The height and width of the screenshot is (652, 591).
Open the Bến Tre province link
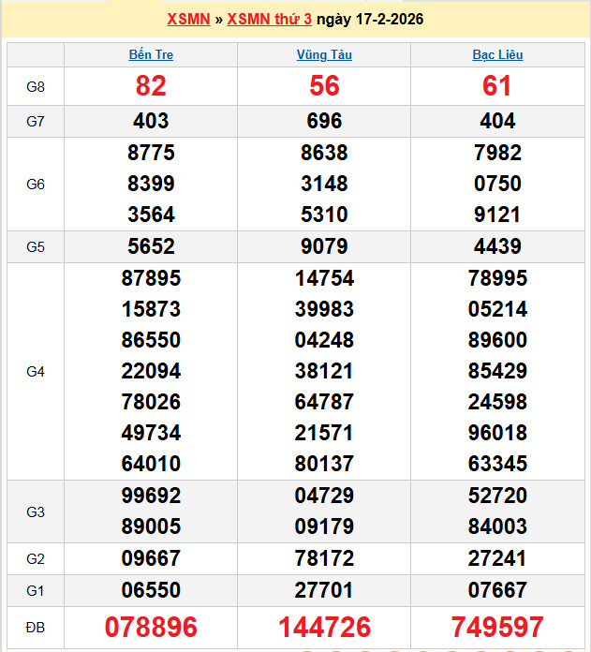151,55
